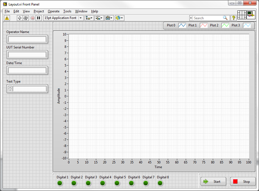Toggle the Digital 1 LED indicator

[60, 183]
